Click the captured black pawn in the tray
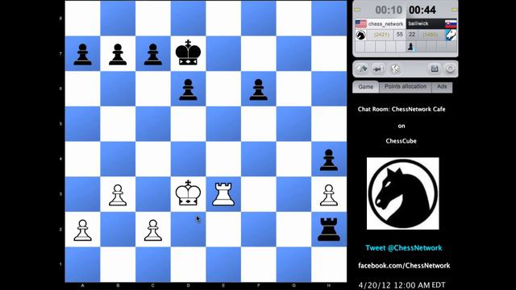Screen dimensions: 516x290 [410, 47]
